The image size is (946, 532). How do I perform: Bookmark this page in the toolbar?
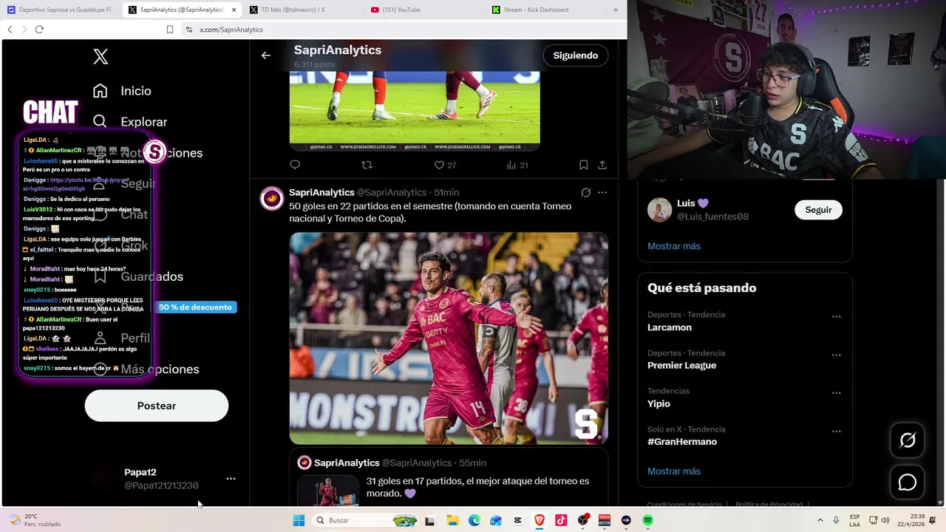pos(170,30)
